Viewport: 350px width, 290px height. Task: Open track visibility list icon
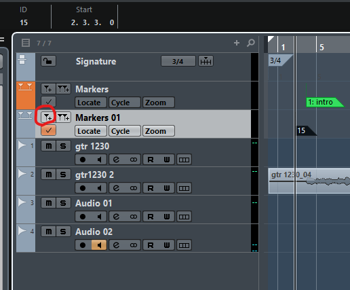(26, 43)
